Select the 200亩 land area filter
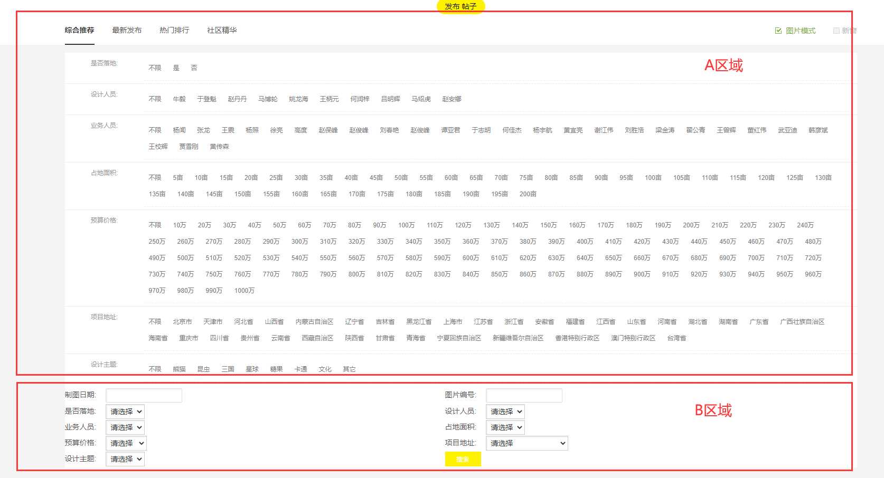 click(528, 194)
